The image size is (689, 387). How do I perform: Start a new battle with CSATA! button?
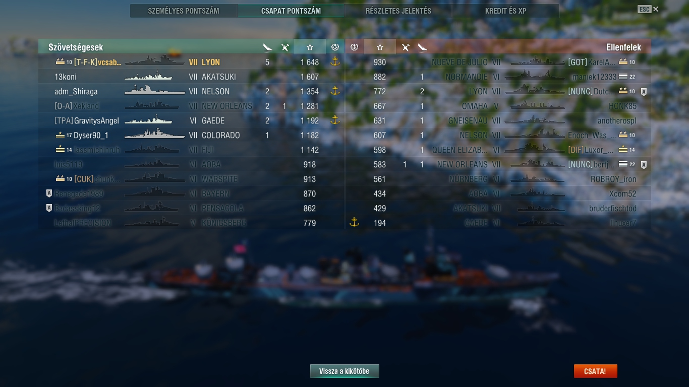[595, 371]
